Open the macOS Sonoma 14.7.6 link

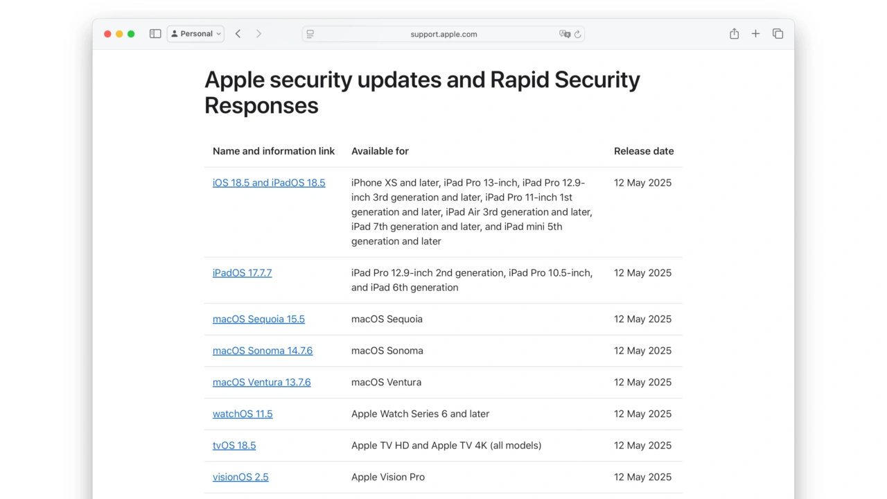pos(263,351)
